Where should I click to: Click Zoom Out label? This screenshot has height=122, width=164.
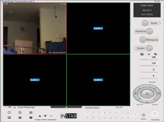click(140, 104)
